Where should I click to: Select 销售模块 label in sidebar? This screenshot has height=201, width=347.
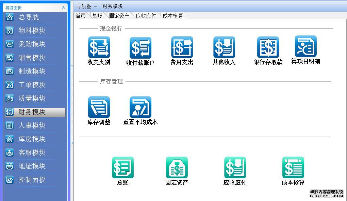(32, 58)
